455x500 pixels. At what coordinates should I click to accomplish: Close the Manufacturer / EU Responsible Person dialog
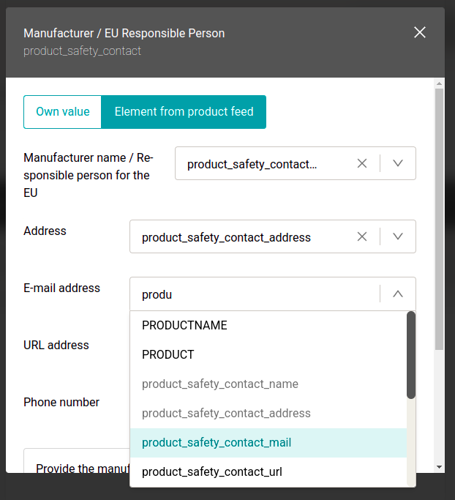point(420,32)
